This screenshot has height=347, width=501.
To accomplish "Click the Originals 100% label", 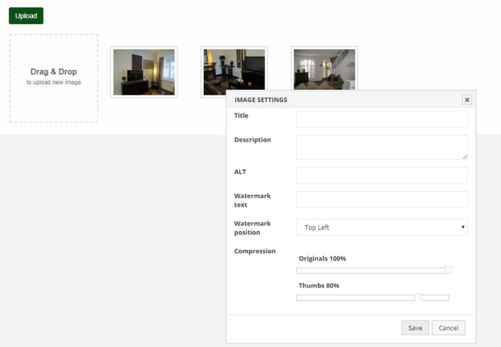I will [x=322, y=258].
